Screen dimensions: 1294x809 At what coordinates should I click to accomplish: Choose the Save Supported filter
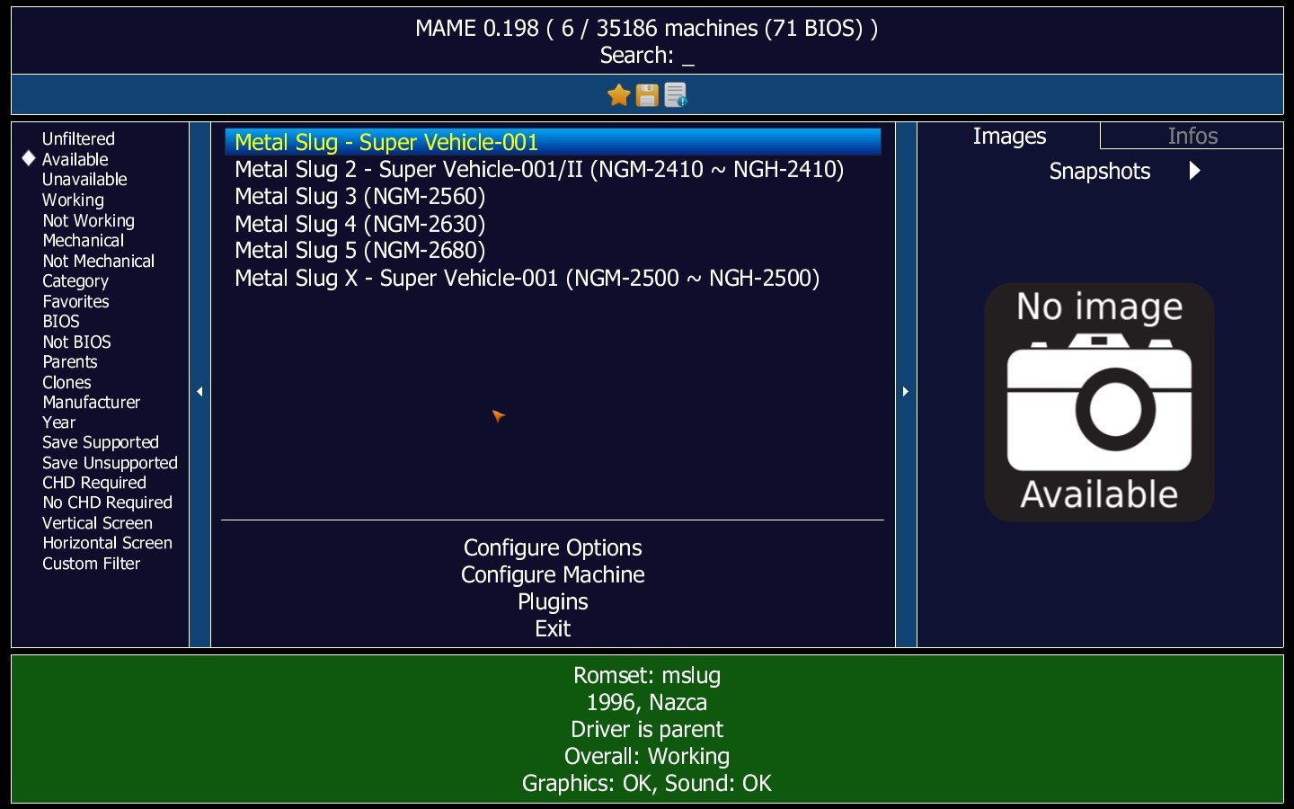(x=100, y=442)
